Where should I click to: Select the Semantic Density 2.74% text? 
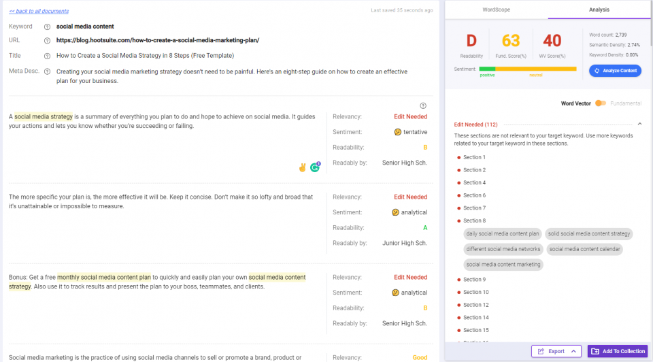614,45
